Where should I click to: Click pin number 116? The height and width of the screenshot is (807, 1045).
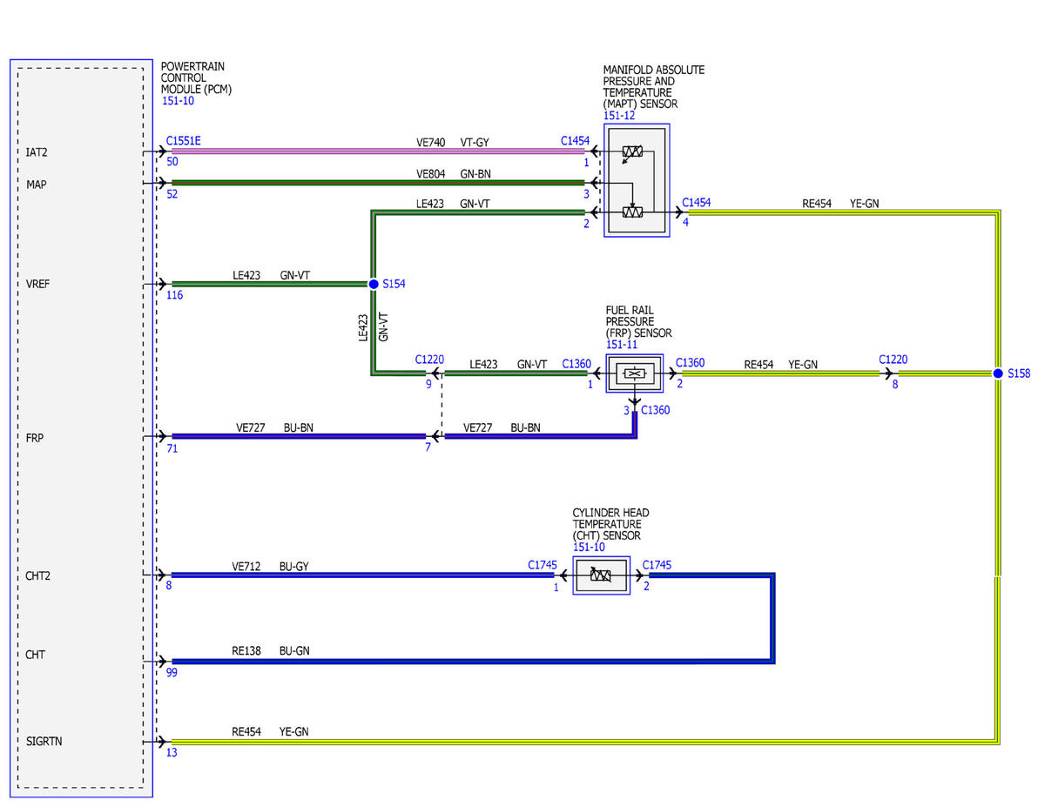[x=174, y=295]
